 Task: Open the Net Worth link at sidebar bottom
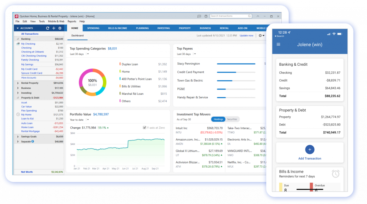[x=27, y=172]
